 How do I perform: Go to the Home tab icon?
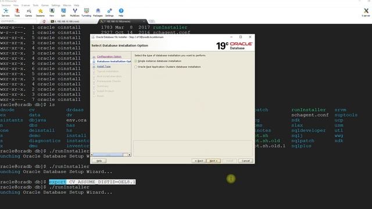44,21
